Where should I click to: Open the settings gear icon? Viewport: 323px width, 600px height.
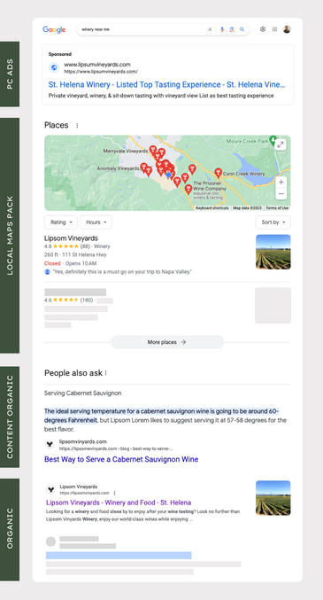[263, 29]
